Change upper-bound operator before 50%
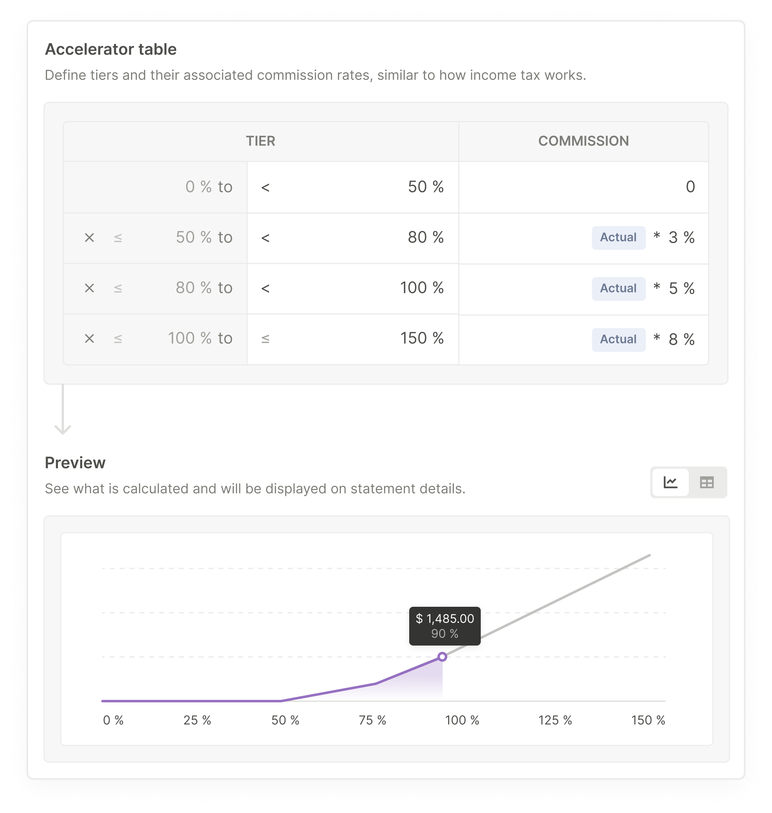Image resolution: width=772 pixels, height=813 pixels. coord(265,187)
